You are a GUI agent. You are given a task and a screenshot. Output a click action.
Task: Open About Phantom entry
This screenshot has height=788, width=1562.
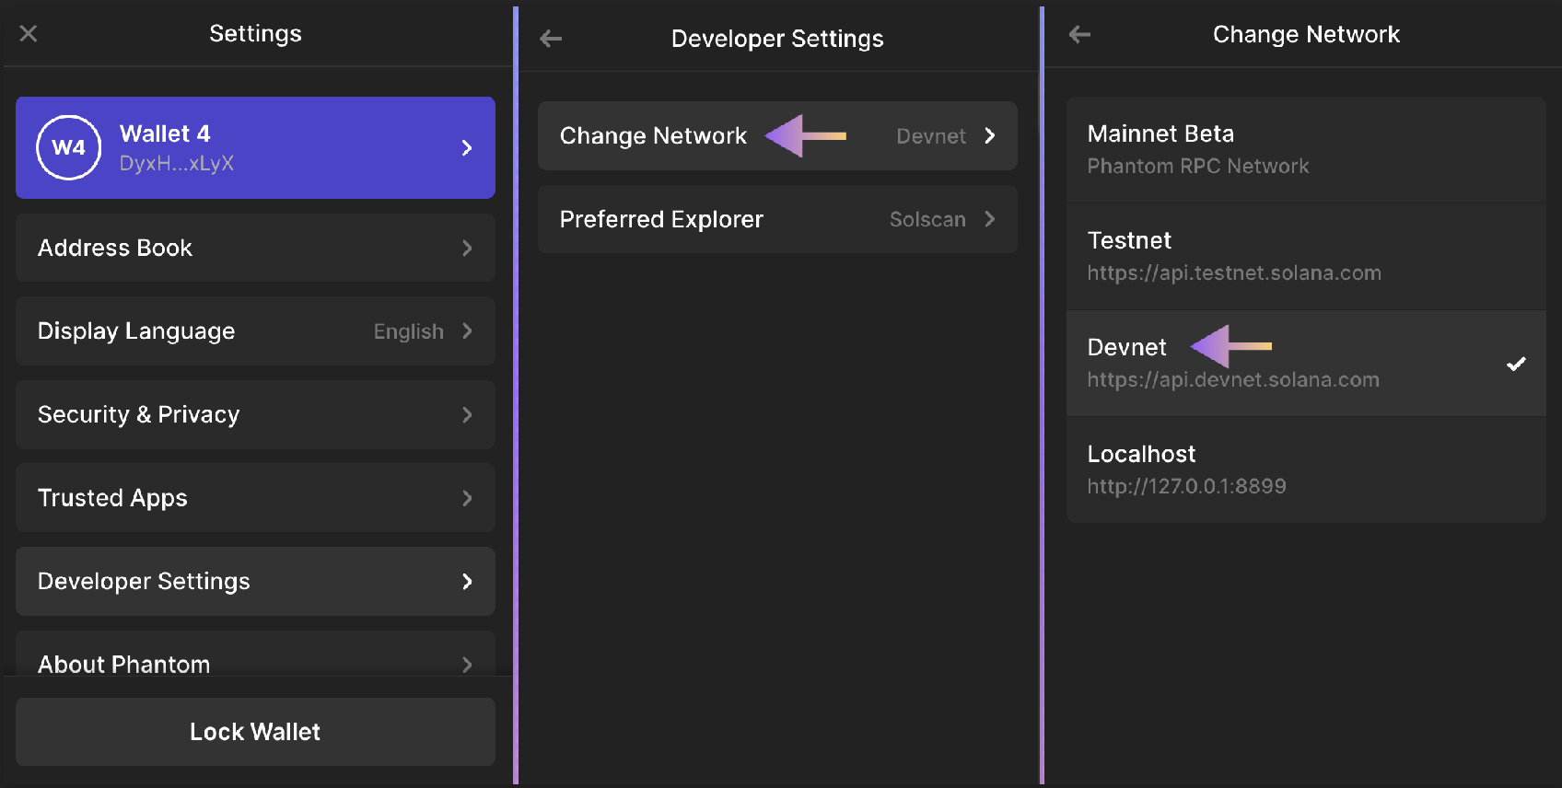255,661
